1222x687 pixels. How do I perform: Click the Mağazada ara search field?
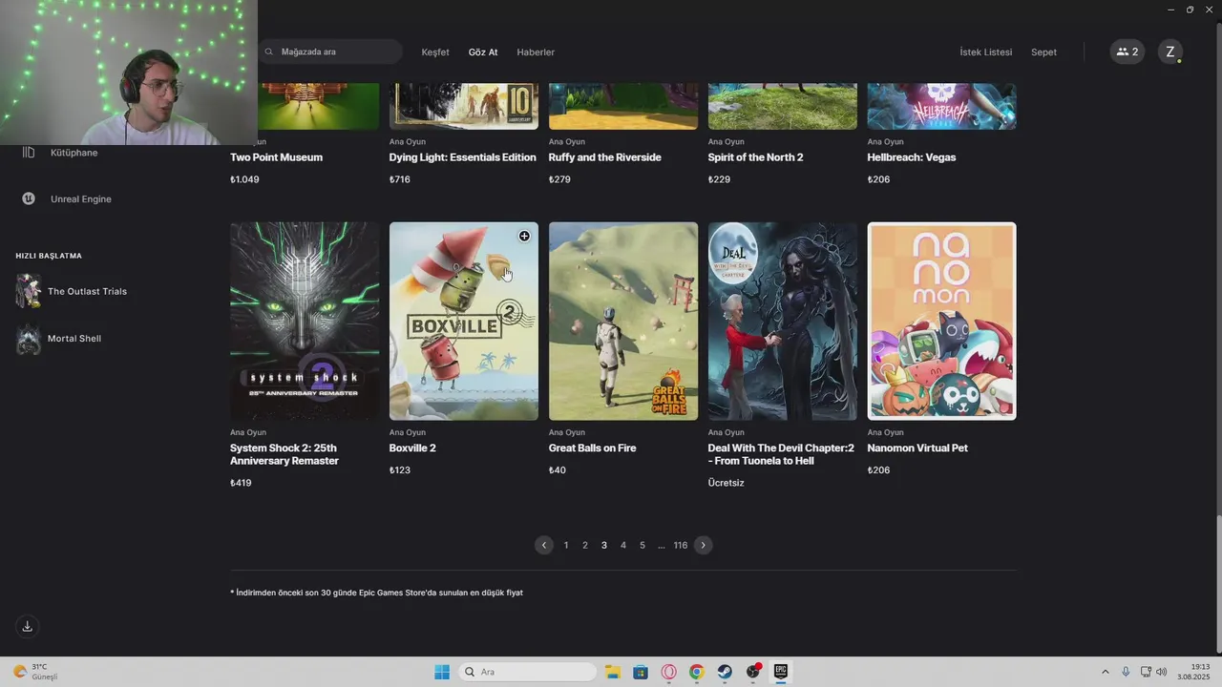tap(330, 52)
